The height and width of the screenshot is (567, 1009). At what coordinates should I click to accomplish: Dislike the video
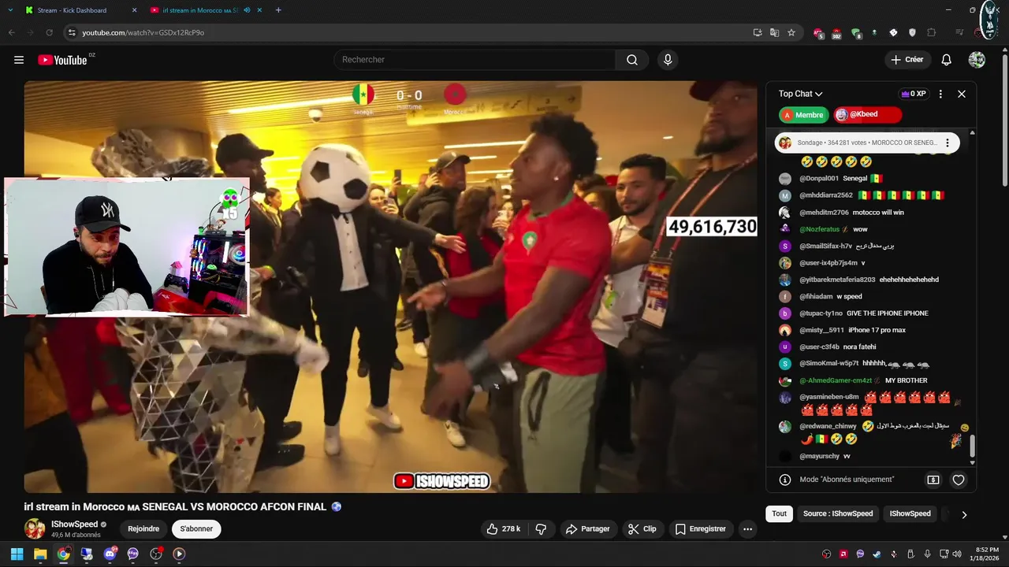click(541, 529)
